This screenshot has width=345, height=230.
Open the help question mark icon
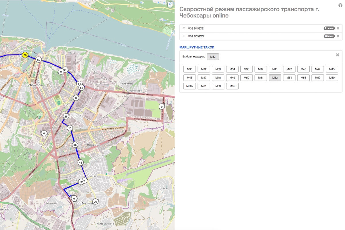(x=340, y=6)
